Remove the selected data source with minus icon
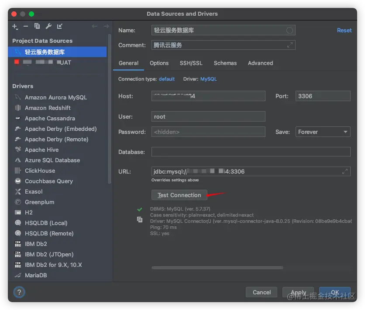Screen dimensions: 365x310 [26, 26]
